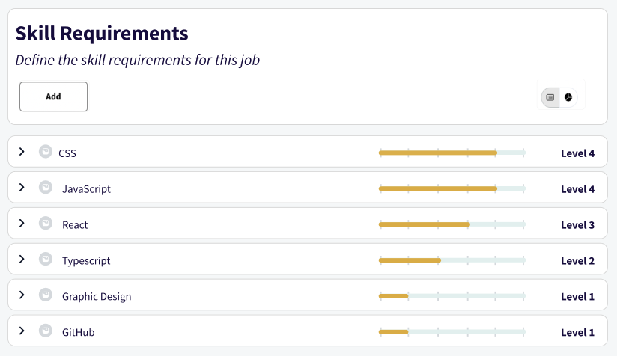Click the CSS level slider bar

point(452,153)
